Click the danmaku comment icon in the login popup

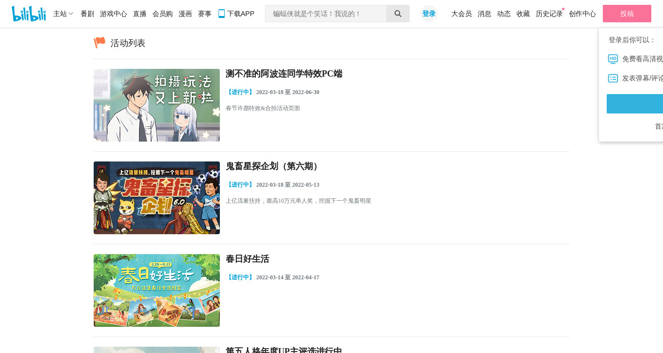(x=613, y=78)
